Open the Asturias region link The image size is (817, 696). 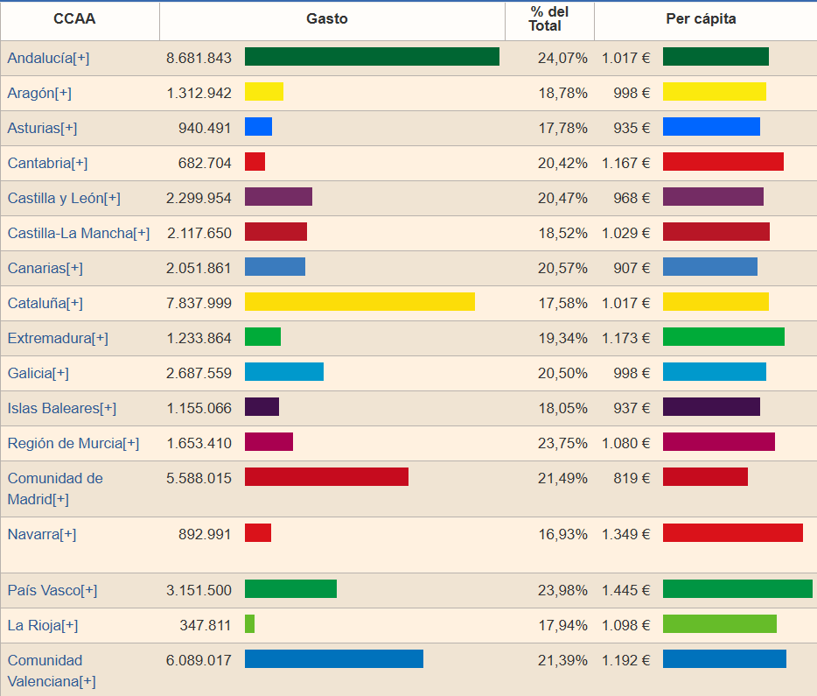(42, 128)
